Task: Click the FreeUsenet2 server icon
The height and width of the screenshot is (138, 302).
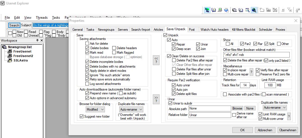Action: tap(10, 56)
